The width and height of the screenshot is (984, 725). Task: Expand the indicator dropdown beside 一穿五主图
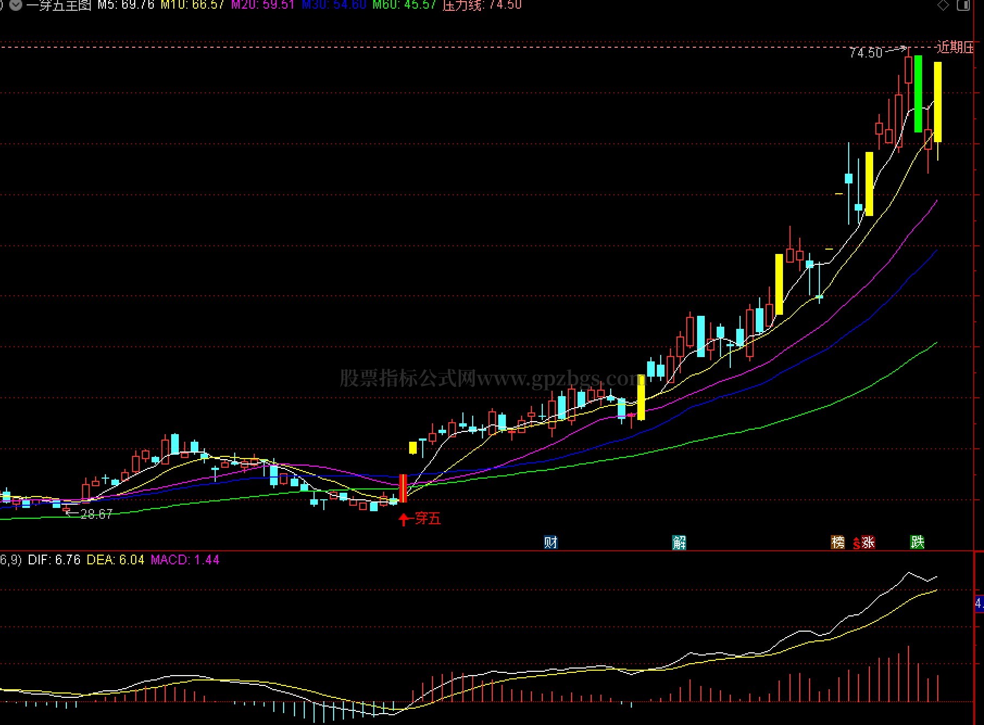[16, 5]
